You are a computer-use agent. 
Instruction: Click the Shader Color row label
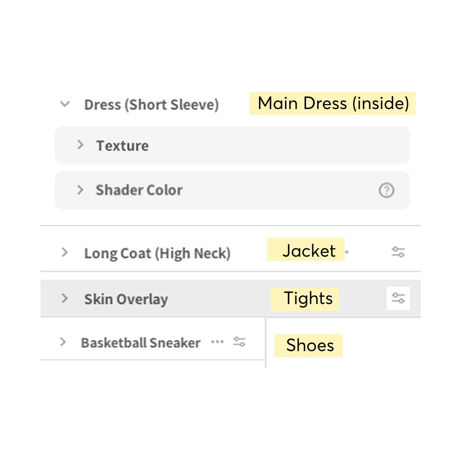point(139,190)
